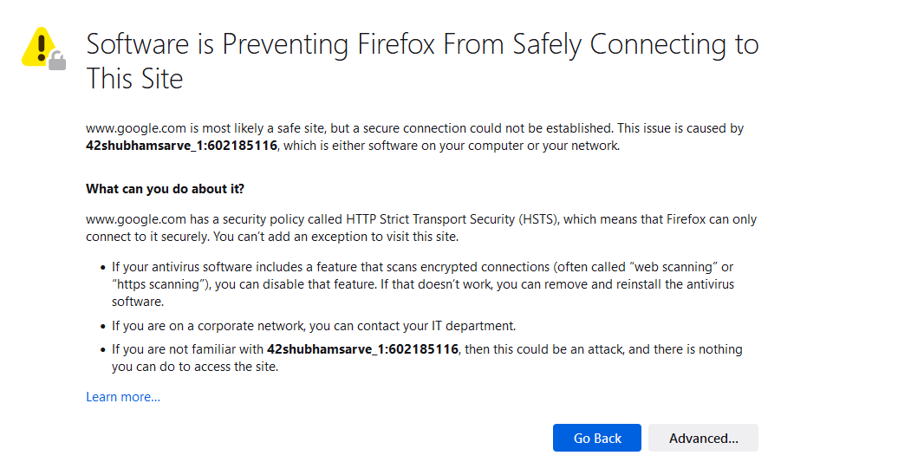The height and width of the screenshot is (475, 911).
Task: Click the "(HSTS)" abbreviation text
Action: point(538,219)
